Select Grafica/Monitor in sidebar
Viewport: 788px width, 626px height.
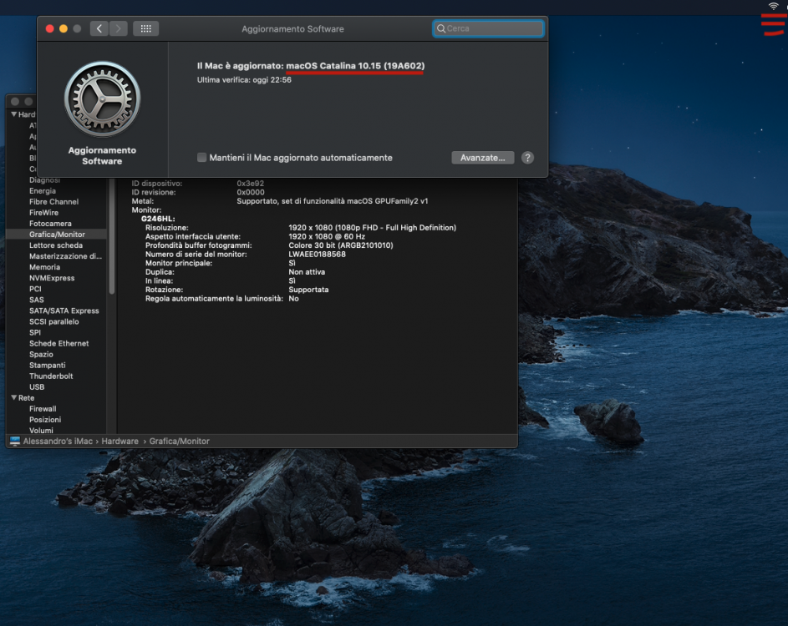point(56,235)
